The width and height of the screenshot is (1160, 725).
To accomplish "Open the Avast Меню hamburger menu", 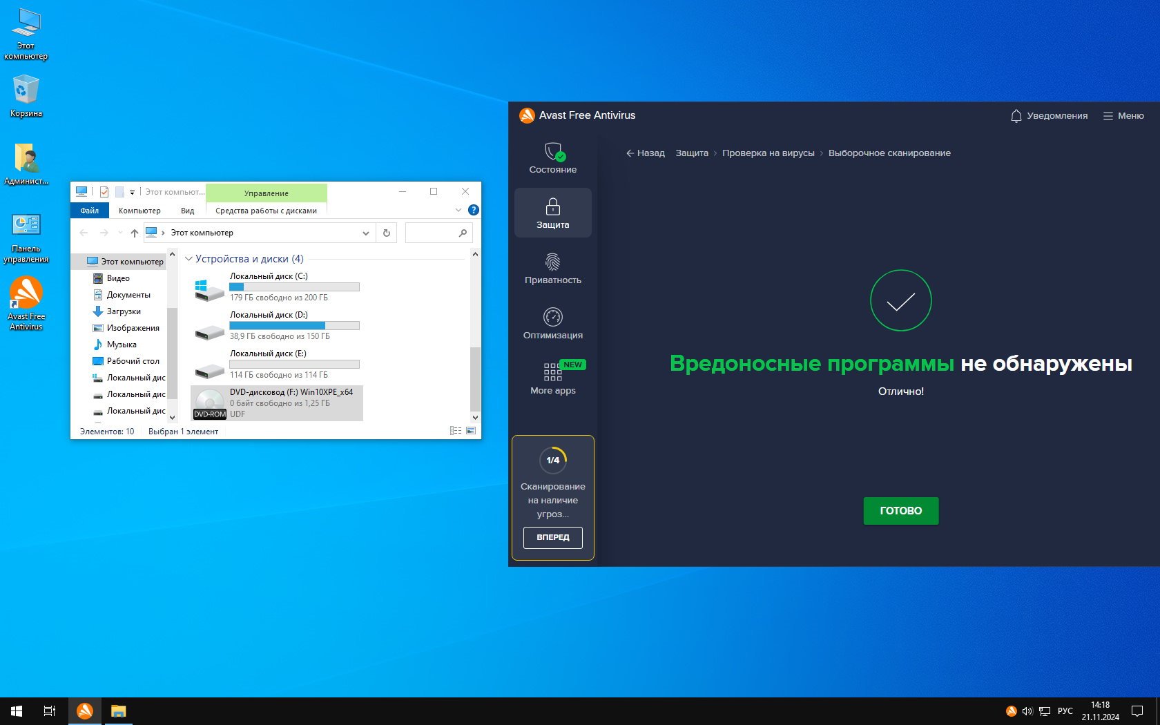I will (1123, 116).
